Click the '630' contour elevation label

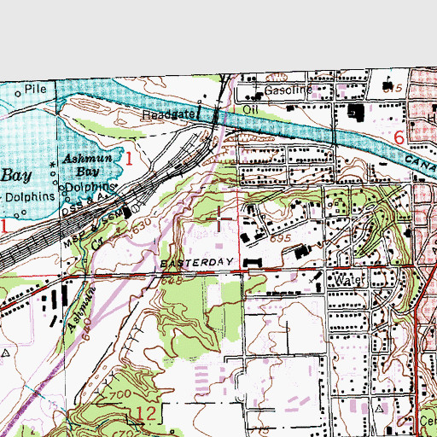pos(142,226)
